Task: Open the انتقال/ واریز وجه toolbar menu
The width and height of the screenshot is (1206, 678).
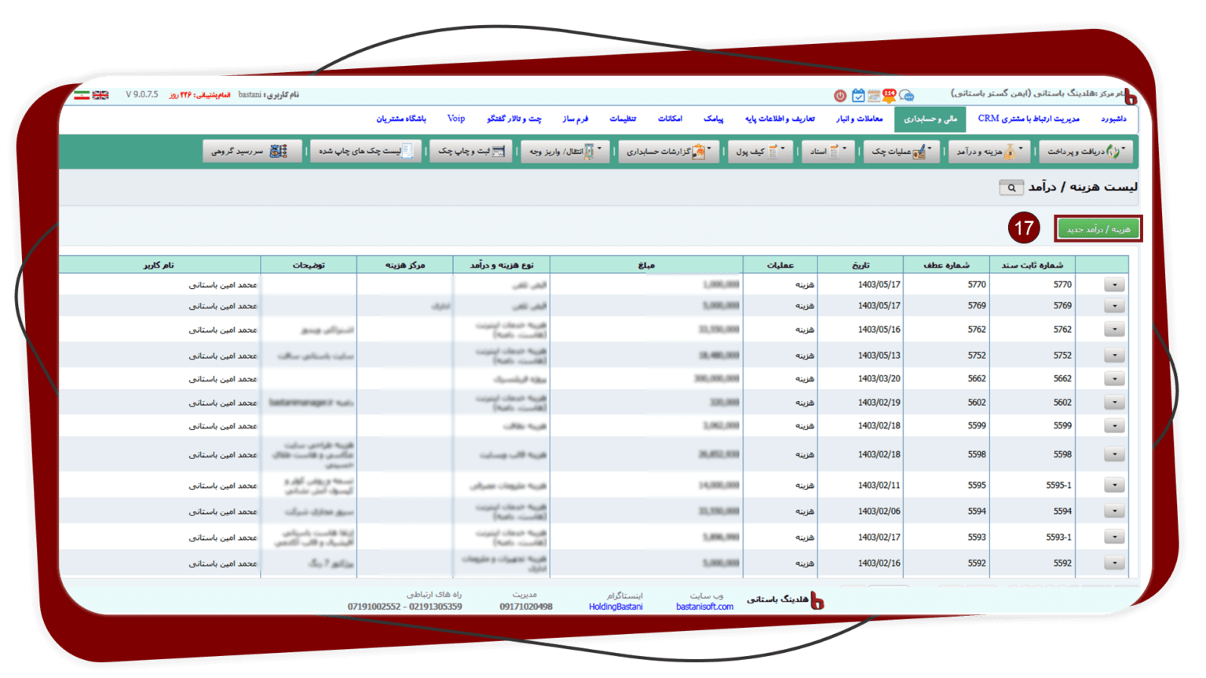Action: (x=565, y=151)
